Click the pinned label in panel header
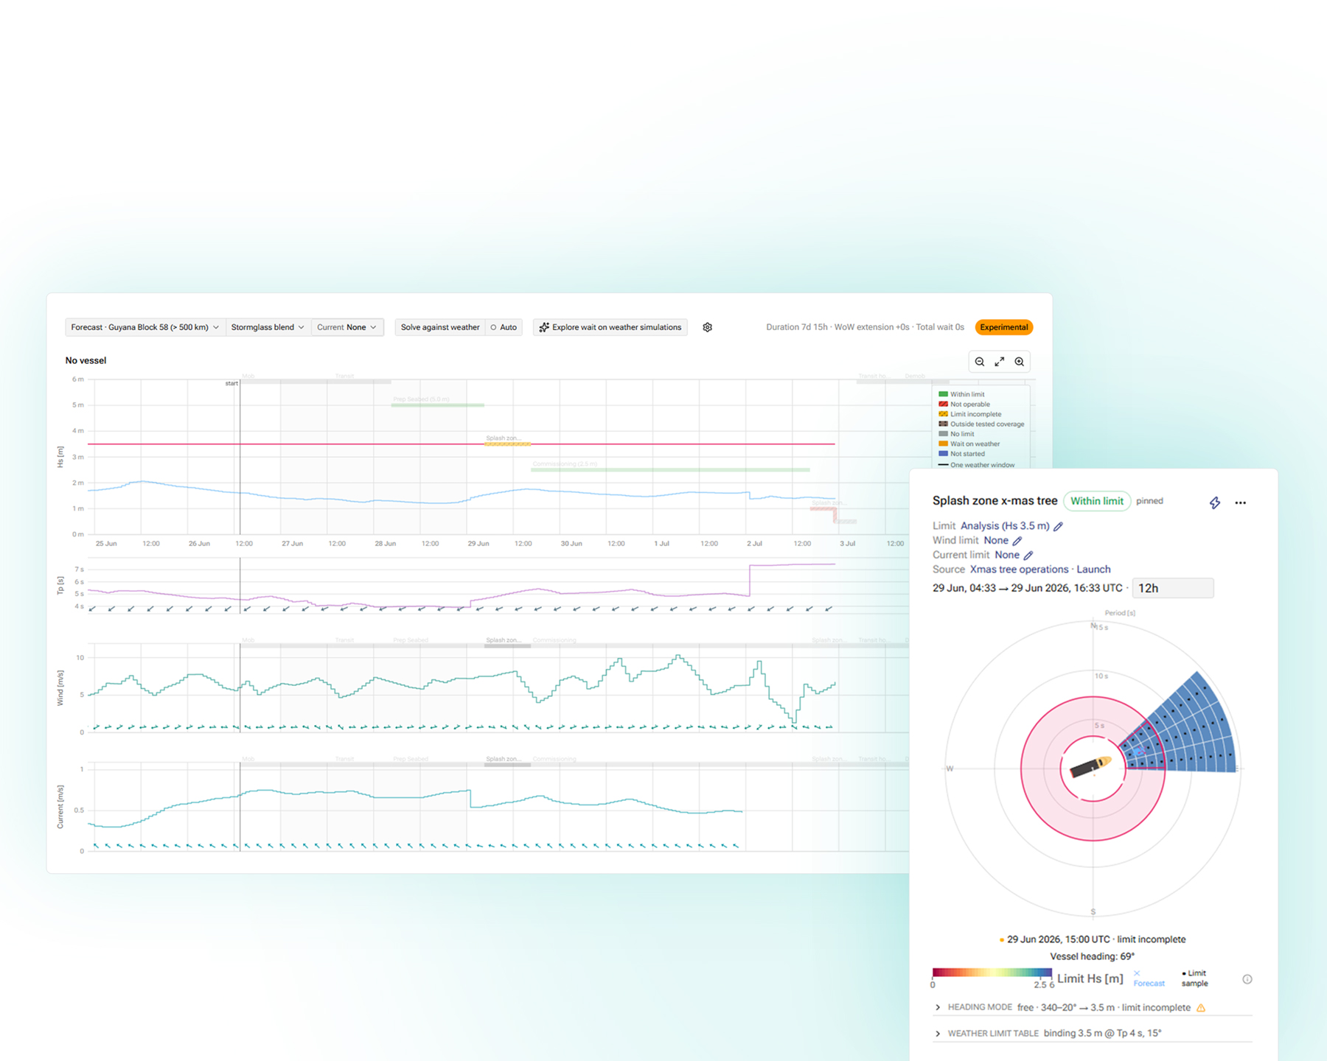Screen dimensions: 1327x1061 click(x=1149, y=501)
